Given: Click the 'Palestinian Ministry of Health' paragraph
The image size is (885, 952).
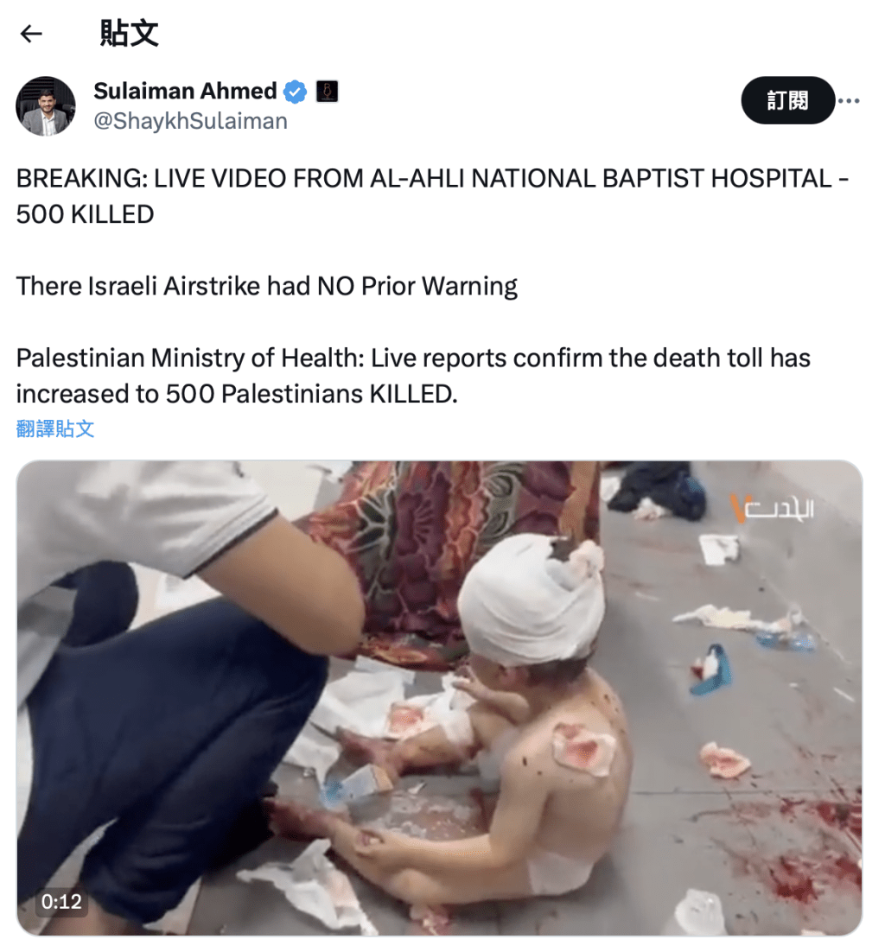Looking at the screenshot, I should 413,376.
